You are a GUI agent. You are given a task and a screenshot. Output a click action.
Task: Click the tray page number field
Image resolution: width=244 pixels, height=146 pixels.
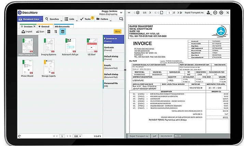click(62, 136)
